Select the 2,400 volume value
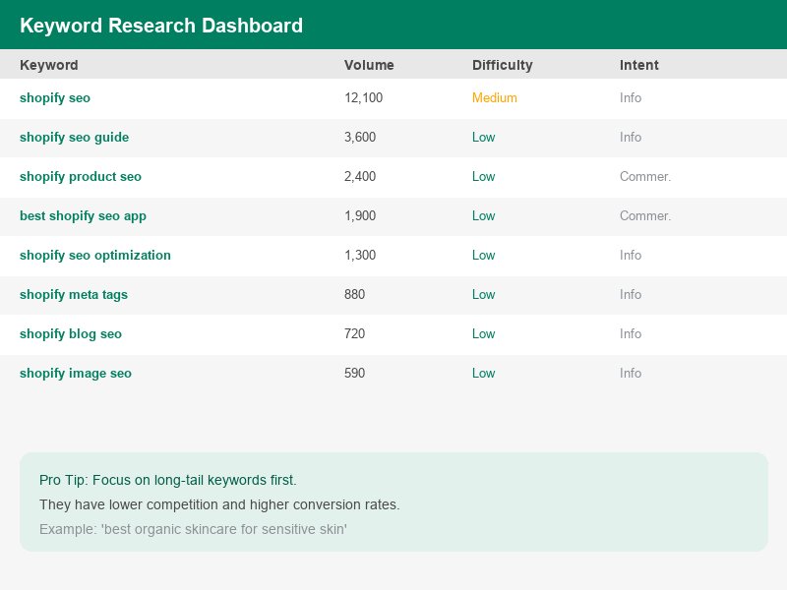This screenshot has height=590, width=787. pyautogui.click(x=360, y=177)
